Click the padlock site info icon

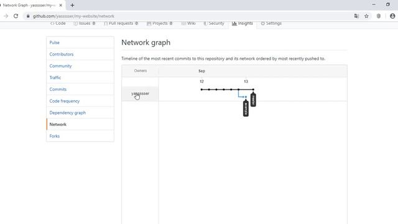point(28,16)
